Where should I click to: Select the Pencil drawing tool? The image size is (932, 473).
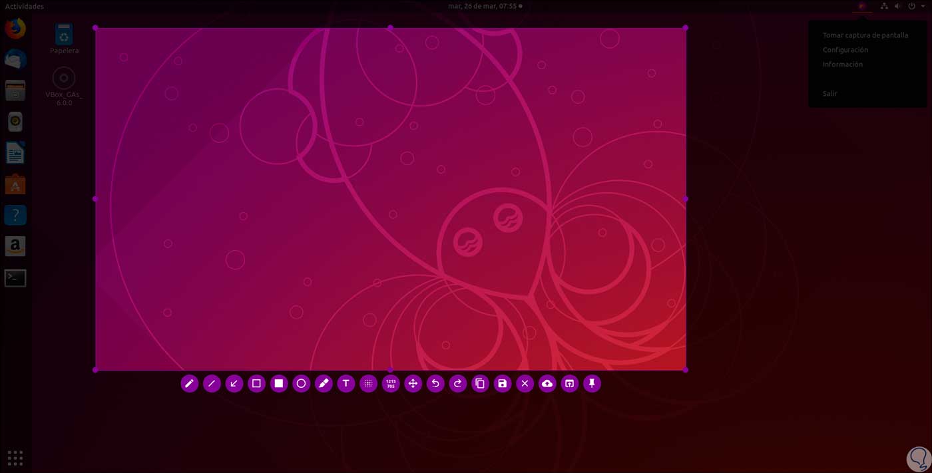pyautogui.click(x=190, y=383)
